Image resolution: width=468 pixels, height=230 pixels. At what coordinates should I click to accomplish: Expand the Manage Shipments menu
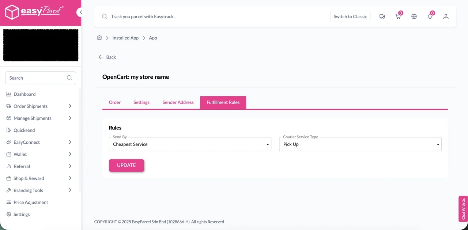click(x=32, y=118)
